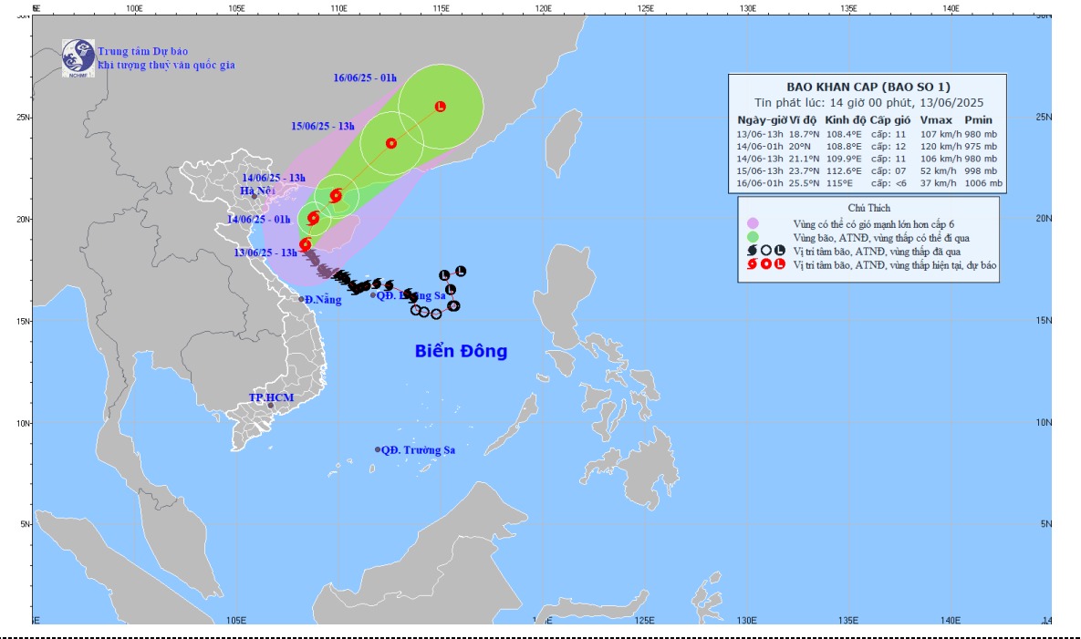Click the red 'L' low marker at 16/06/25 - 01h
Image resolution: width=1081 pixels, height=639 pixels.
pyautogui.click(x=441, y=107)
